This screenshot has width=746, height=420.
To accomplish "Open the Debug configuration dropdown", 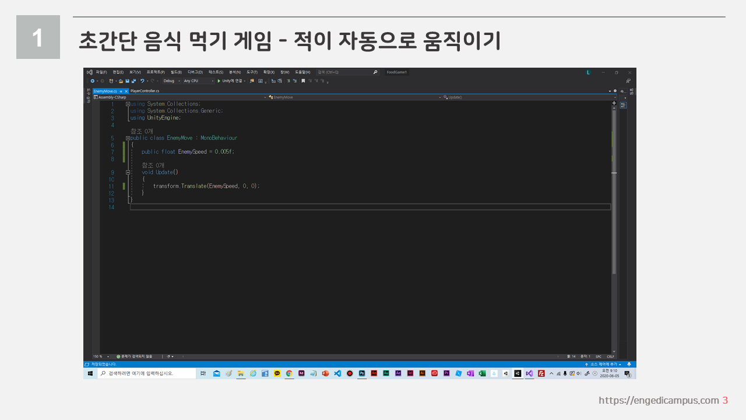I will [171, 80].
